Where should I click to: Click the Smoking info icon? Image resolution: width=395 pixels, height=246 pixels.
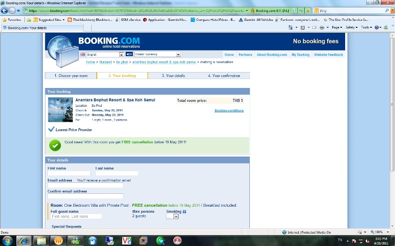(184, 212)
